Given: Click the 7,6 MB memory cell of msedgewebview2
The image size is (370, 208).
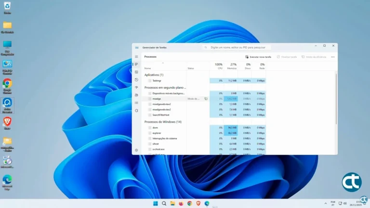Looking at the screenshot, I should point(231,110).
